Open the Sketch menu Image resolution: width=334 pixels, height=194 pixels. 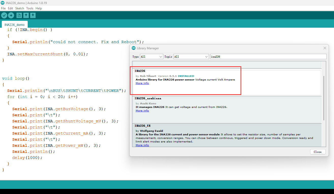(20, 8)
